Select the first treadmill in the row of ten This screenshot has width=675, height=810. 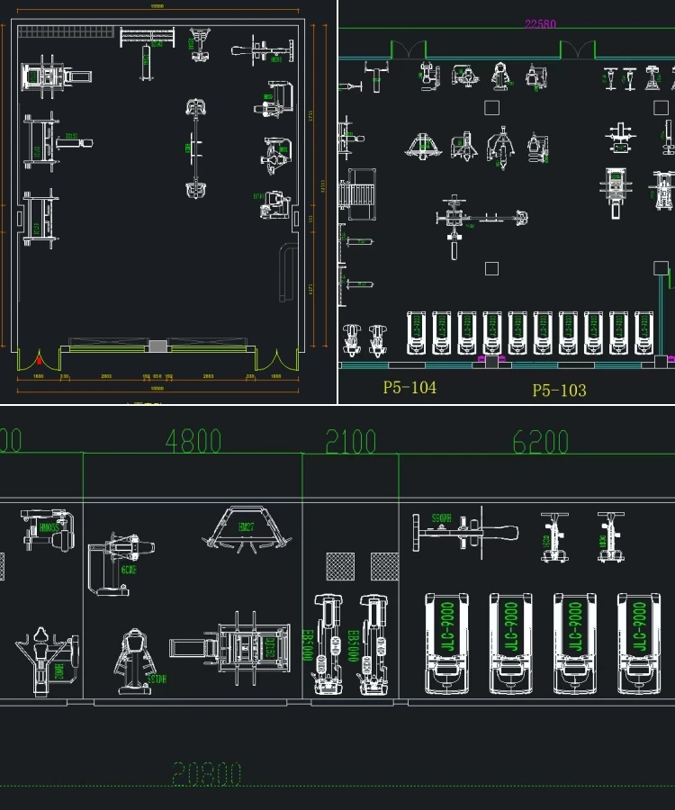click(416, 333)
